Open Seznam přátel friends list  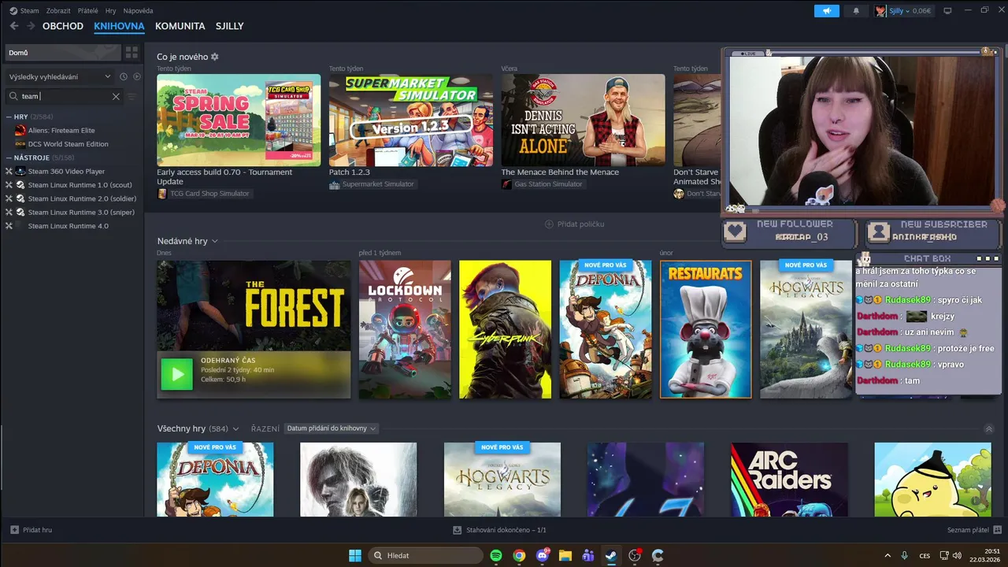974,530
